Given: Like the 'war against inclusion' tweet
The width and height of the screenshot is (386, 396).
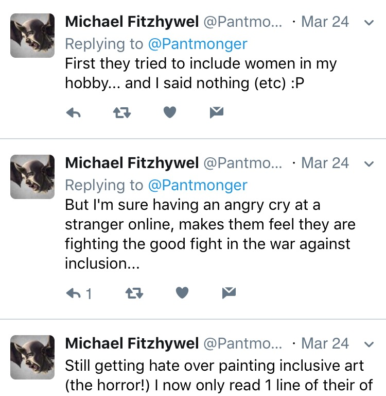Looking at the screenshot, I should [x=182, y=293].
